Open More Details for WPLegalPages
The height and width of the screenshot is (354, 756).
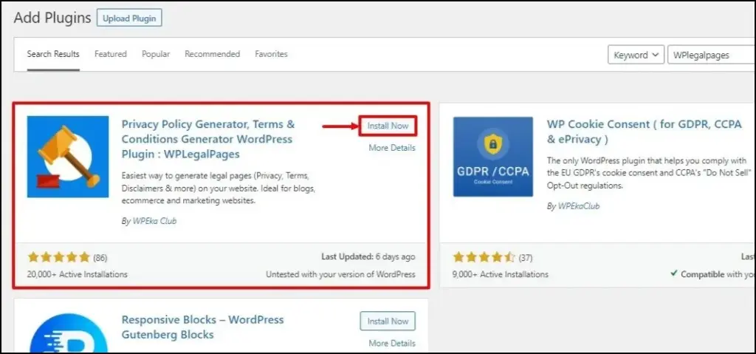pyautogui.click(x=392, y=148)
